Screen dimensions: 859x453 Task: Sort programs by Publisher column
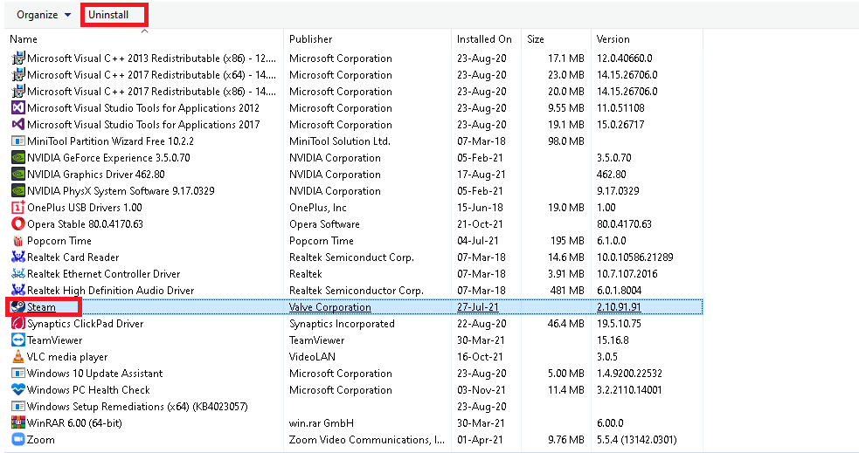(310, 39)
